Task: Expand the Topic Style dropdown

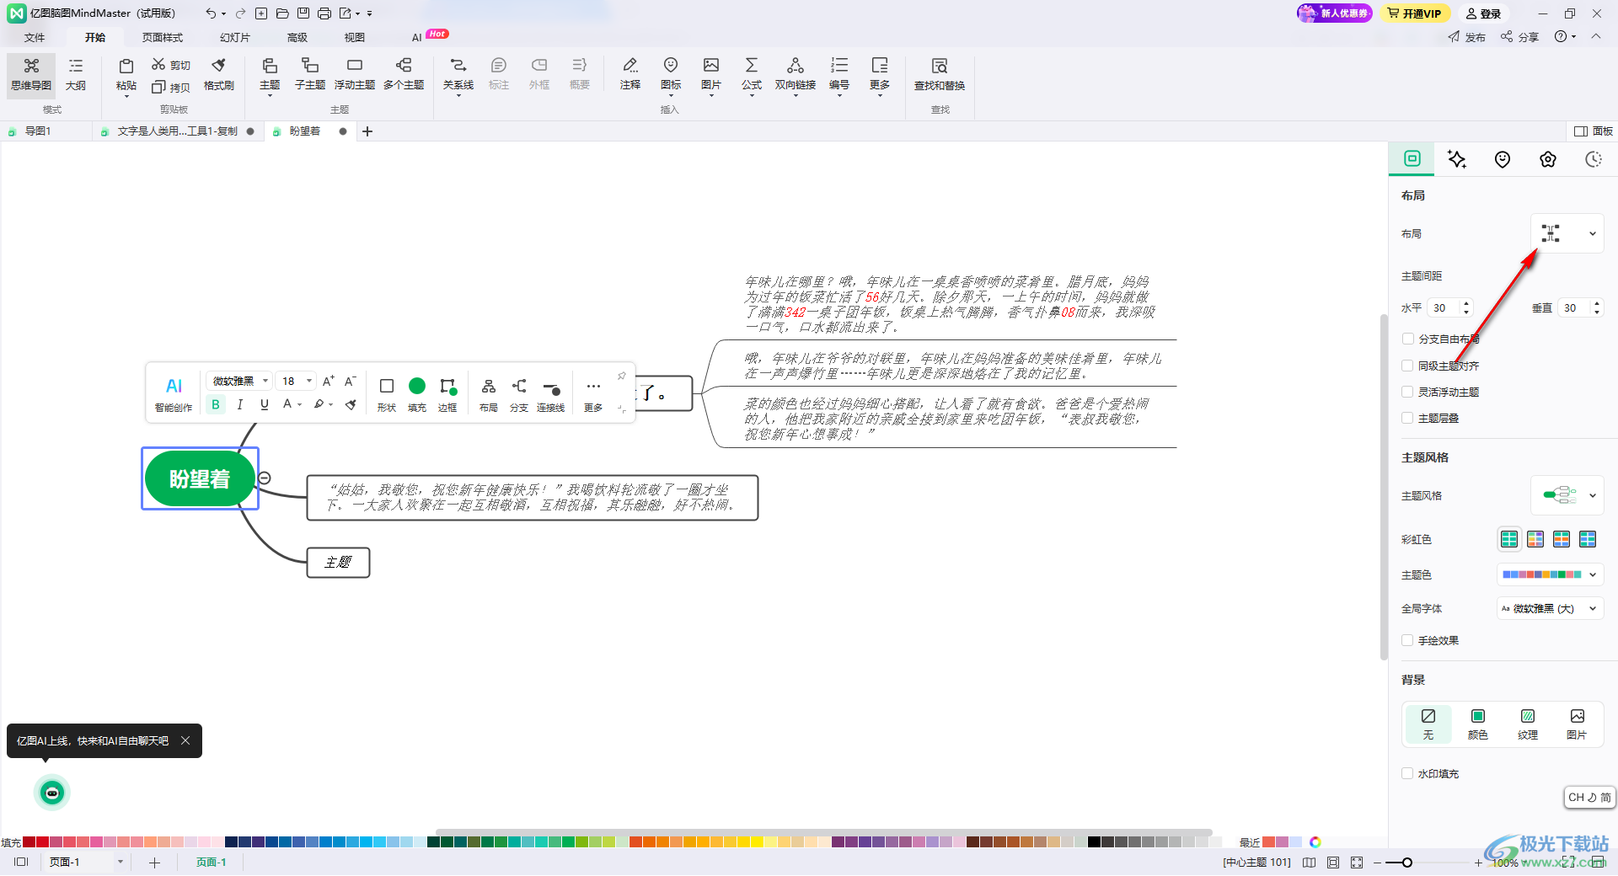Action: (1567, 495)
